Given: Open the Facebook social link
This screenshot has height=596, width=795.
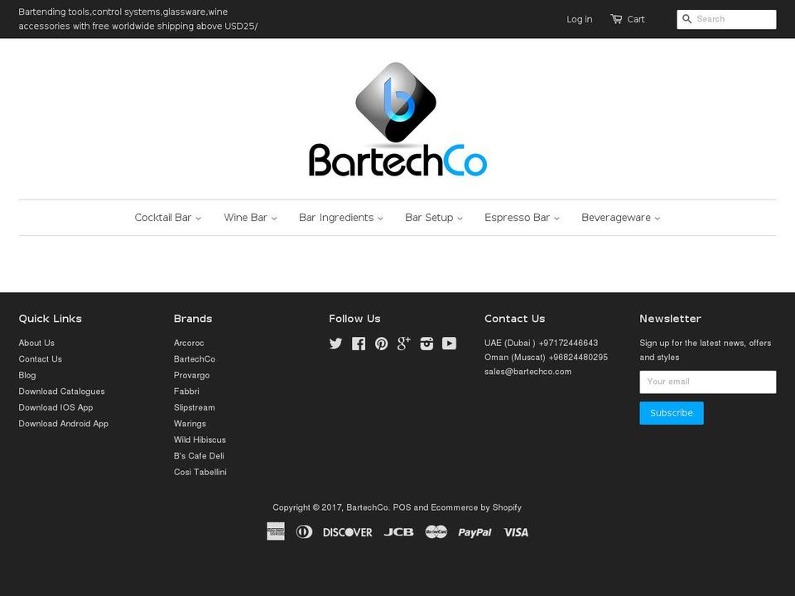Looking at the screenshot, I should 359,344.
